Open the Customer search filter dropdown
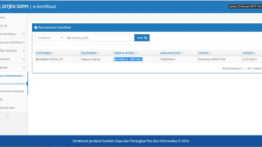The image size is (262, 147). [x=49, y=38]
